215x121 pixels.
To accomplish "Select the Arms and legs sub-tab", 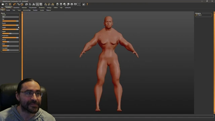I will tap(27, 10).
